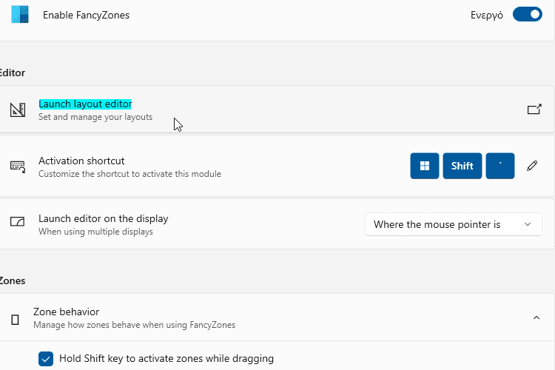Uncheck Hold Shift key to activate zones
This screenshot has width=555, height=370.
tap(46, 359)
